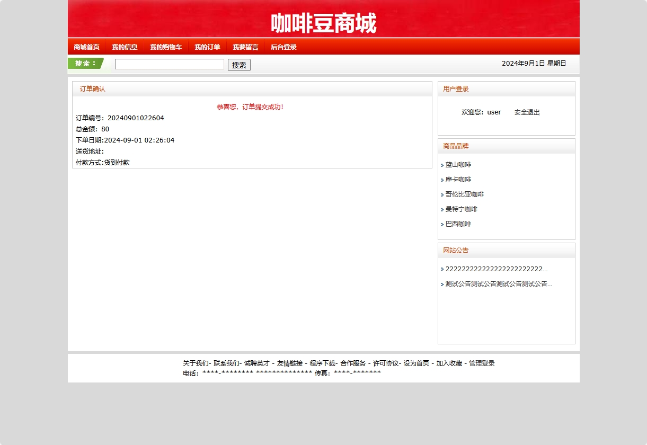Click 安全退出 to log out
The image size is (647, 445).
click(x=527, y=112)
